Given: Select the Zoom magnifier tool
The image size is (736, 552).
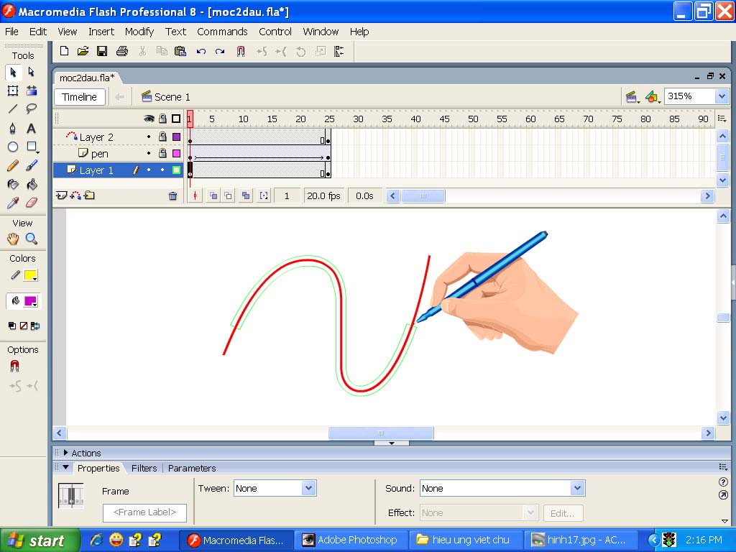Looking at the screenshot, I should pyautogui.click(x=32, y=239).
